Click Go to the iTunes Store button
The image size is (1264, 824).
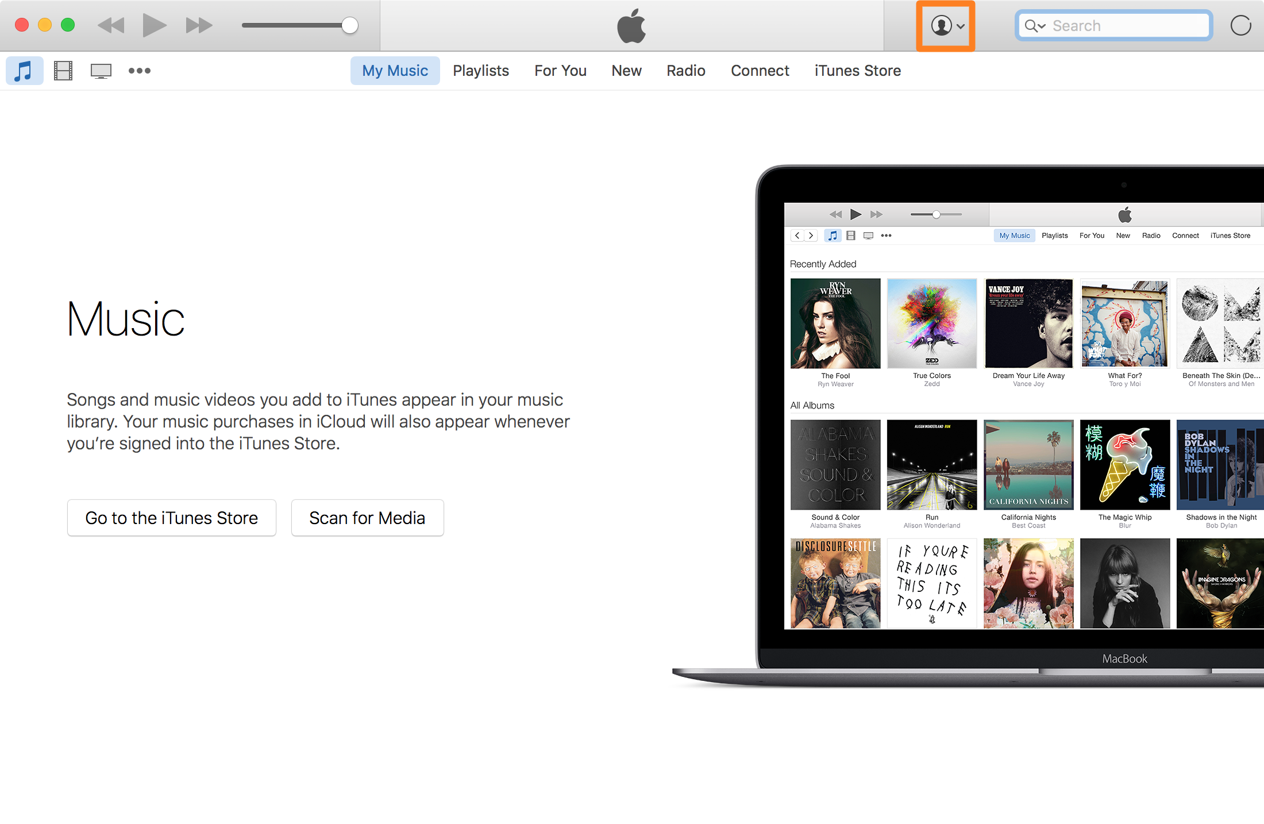[x=171, y=518]
